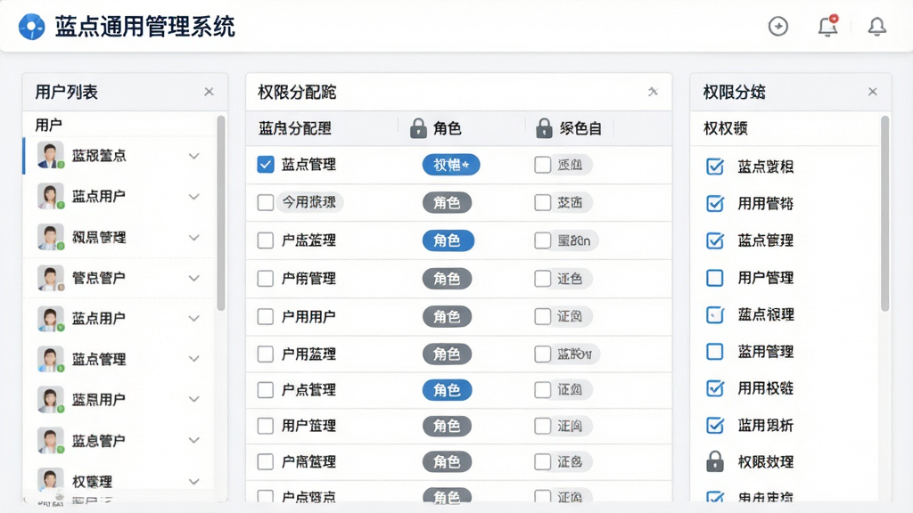This screenshot has width=913, height=513.
Task: Expand chevron of 管点管户 row
Action: pos(193,278)
